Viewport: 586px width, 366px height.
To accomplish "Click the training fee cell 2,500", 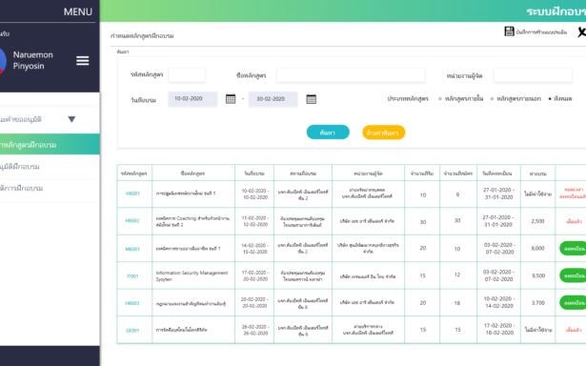I will click(x=537, y=221).
